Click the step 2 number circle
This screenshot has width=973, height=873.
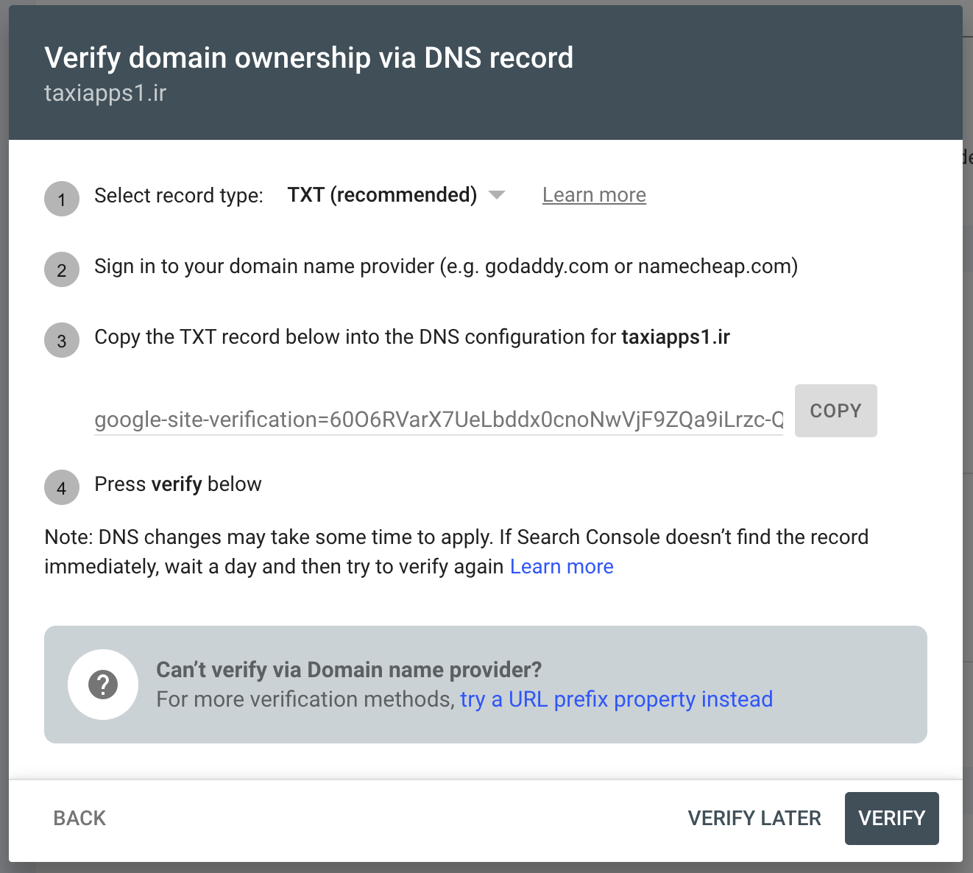coord(62,269)
